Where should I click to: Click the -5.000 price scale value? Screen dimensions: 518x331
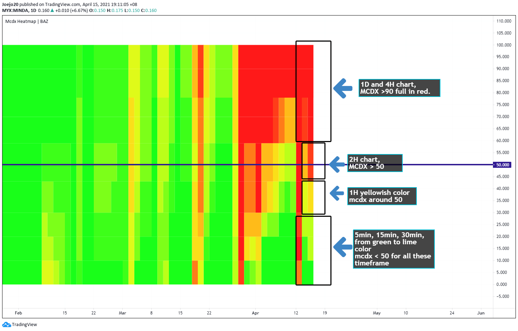click(502, 296)
